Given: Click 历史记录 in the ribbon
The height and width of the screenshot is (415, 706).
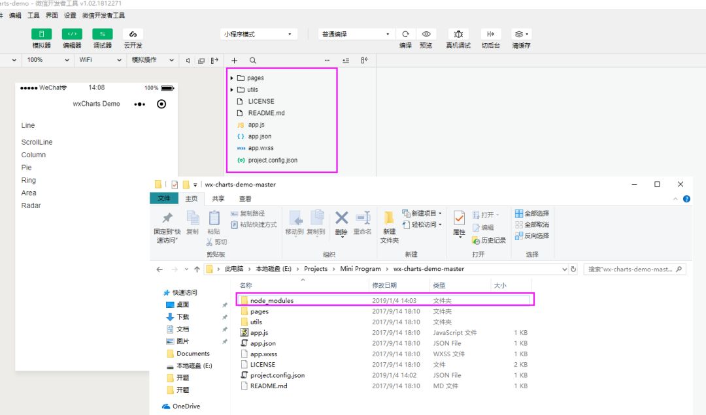Looking at the screenshot, I should tap(489, 240).
